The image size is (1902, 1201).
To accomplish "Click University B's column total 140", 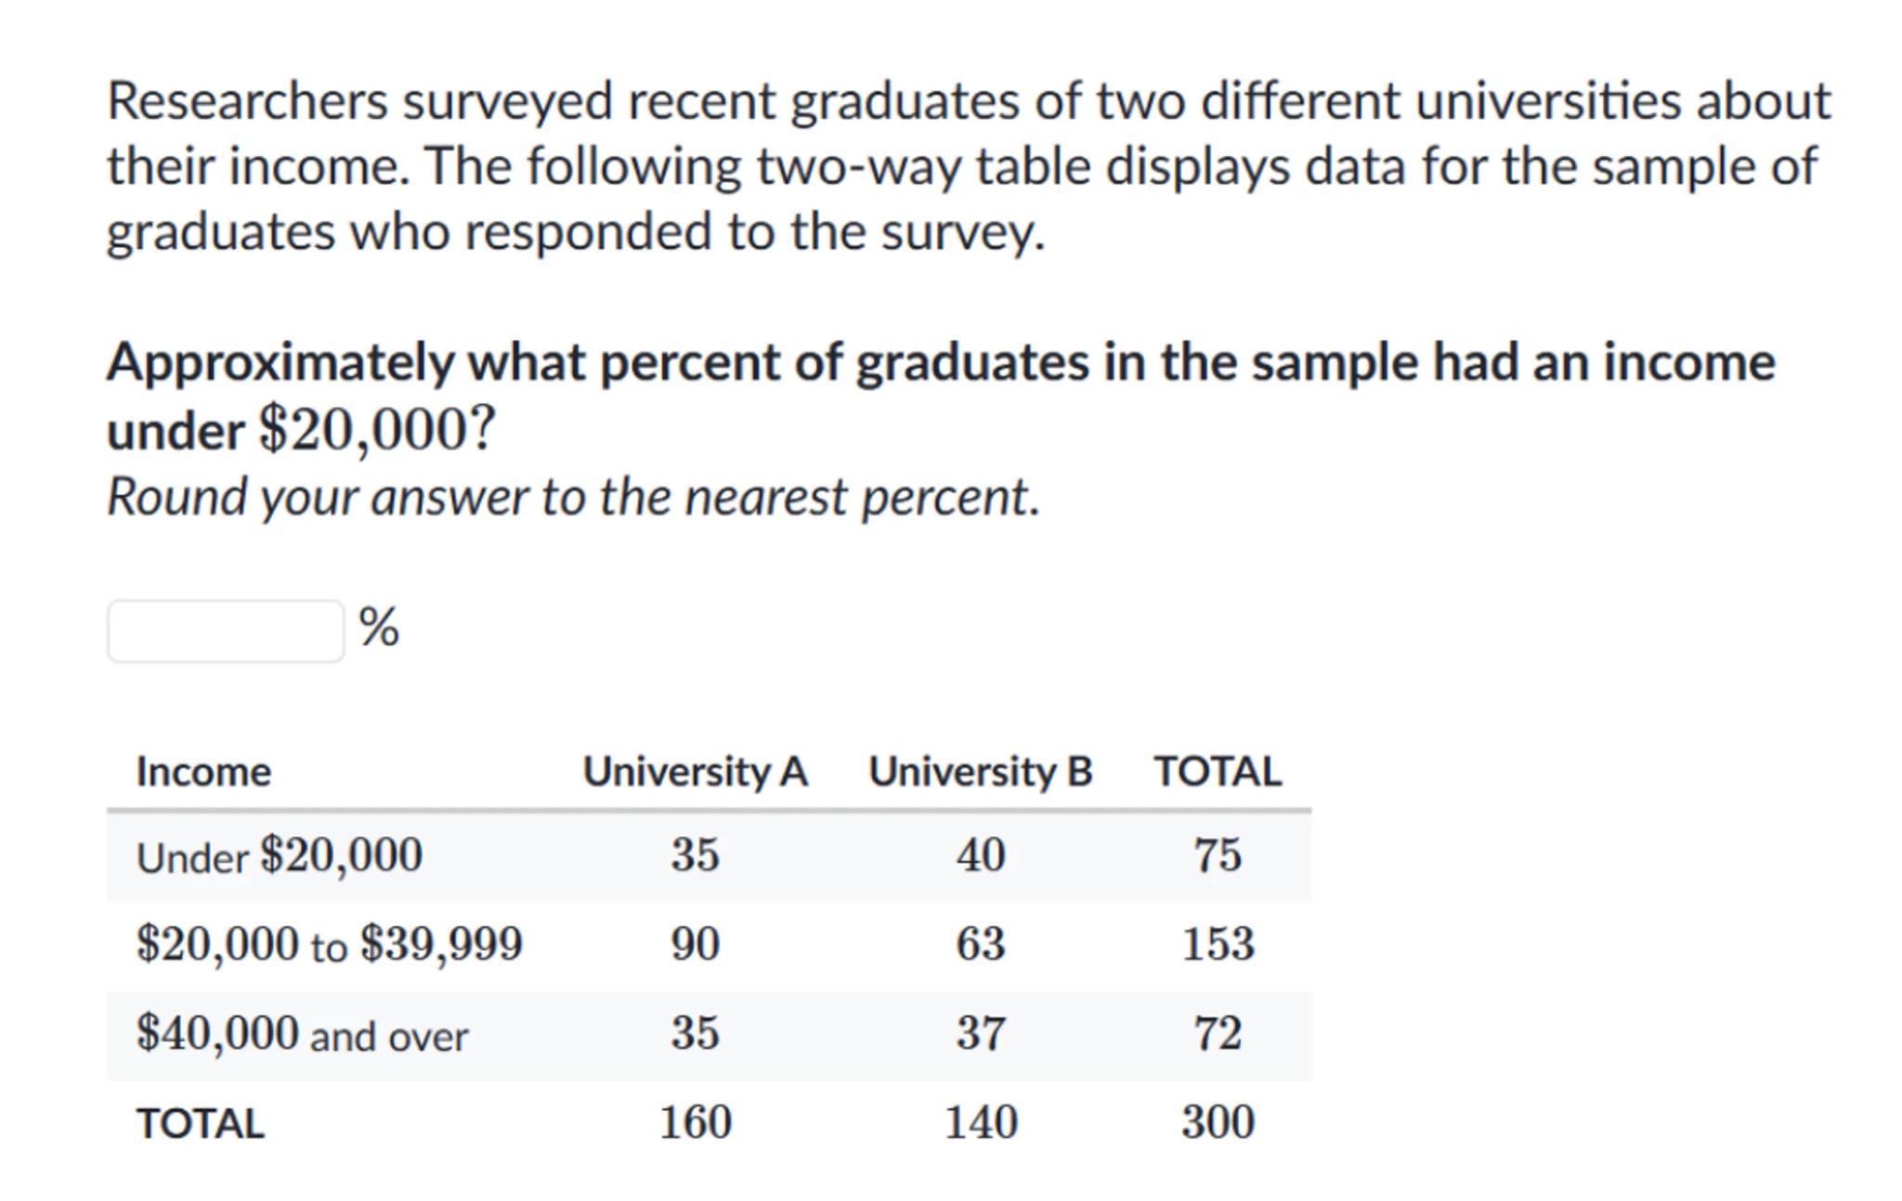I will tap(980, 1122).
